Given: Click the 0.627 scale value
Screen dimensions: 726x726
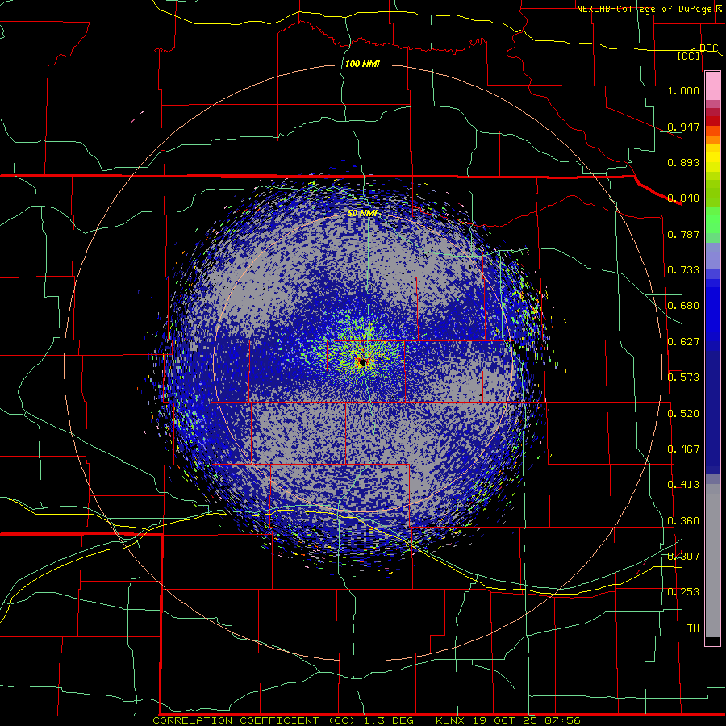Looking at the screenshot, I should (683, 342).
